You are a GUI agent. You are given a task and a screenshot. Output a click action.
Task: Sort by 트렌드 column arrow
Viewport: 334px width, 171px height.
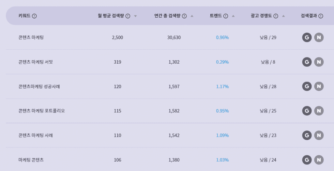pos(233,16)
